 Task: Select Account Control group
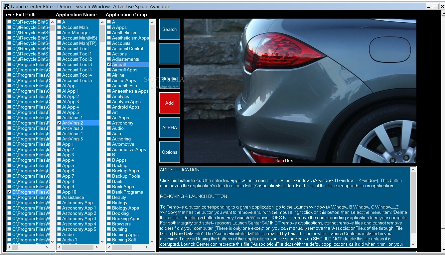[127, 48]
